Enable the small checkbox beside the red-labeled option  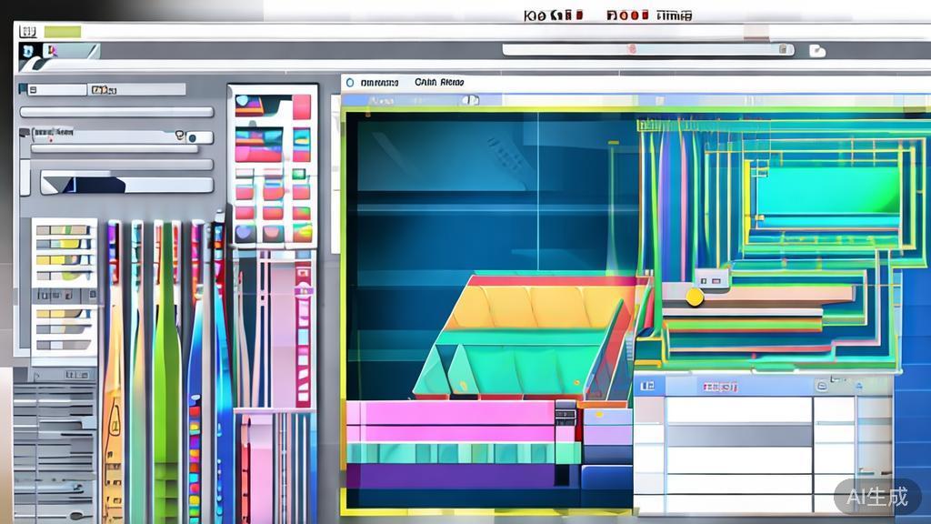(23, 132)
